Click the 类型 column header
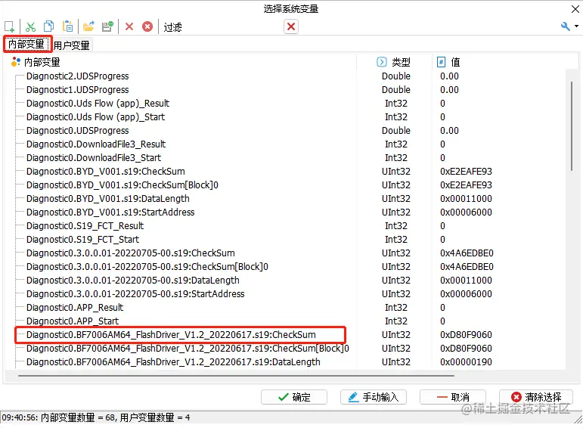The width and height of the screenshot is (583, 428). pyautogui.click(x=401, y=62)
